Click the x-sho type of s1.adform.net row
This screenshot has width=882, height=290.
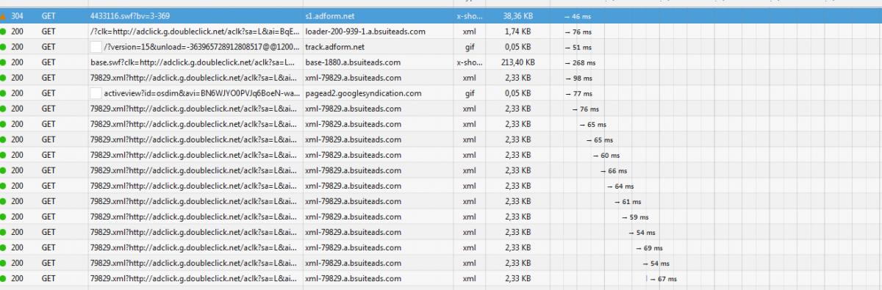[x=469, y=16]
